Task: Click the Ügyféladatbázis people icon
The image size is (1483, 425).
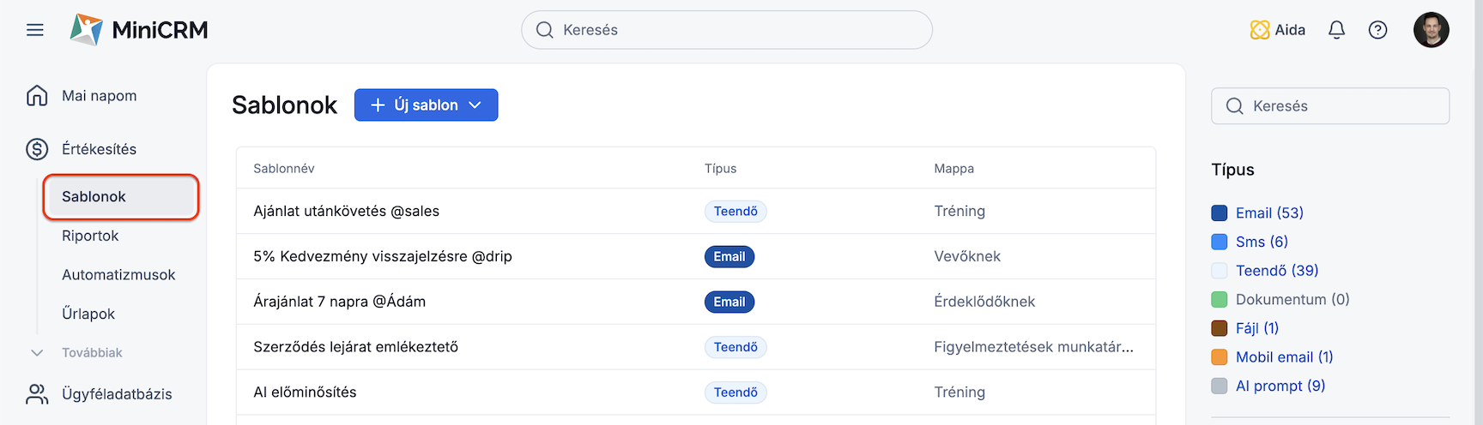Action: (x=37, y=394)
